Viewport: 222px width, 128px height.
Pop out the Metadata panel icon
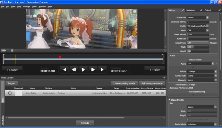(x=201, y=10)
